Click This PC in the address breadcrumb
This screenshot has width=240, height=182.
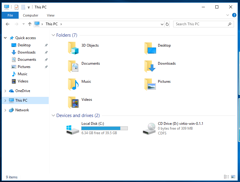point(52,24)
